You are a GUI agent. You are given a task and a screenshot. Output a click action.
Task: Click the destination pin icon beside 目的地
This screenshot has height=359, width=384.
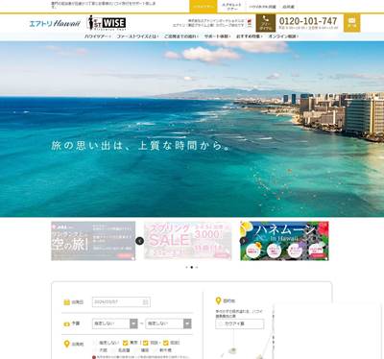(x=218, y=300)
